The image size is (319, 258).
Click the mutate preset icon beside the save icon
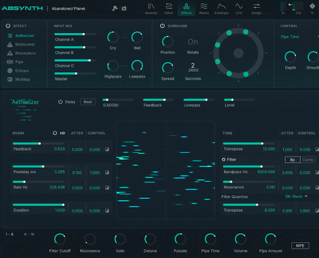click(115, 8)
